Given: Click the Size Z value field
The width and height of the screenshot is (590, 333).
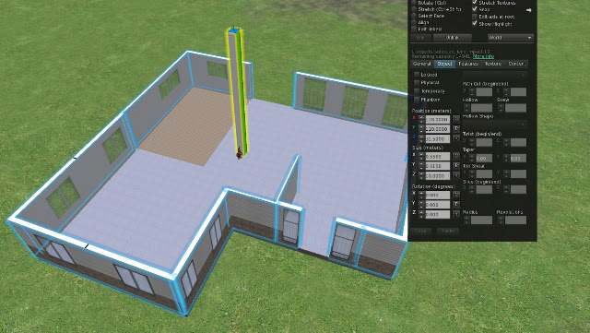Looking at the screenshot, I should point(437,175).
